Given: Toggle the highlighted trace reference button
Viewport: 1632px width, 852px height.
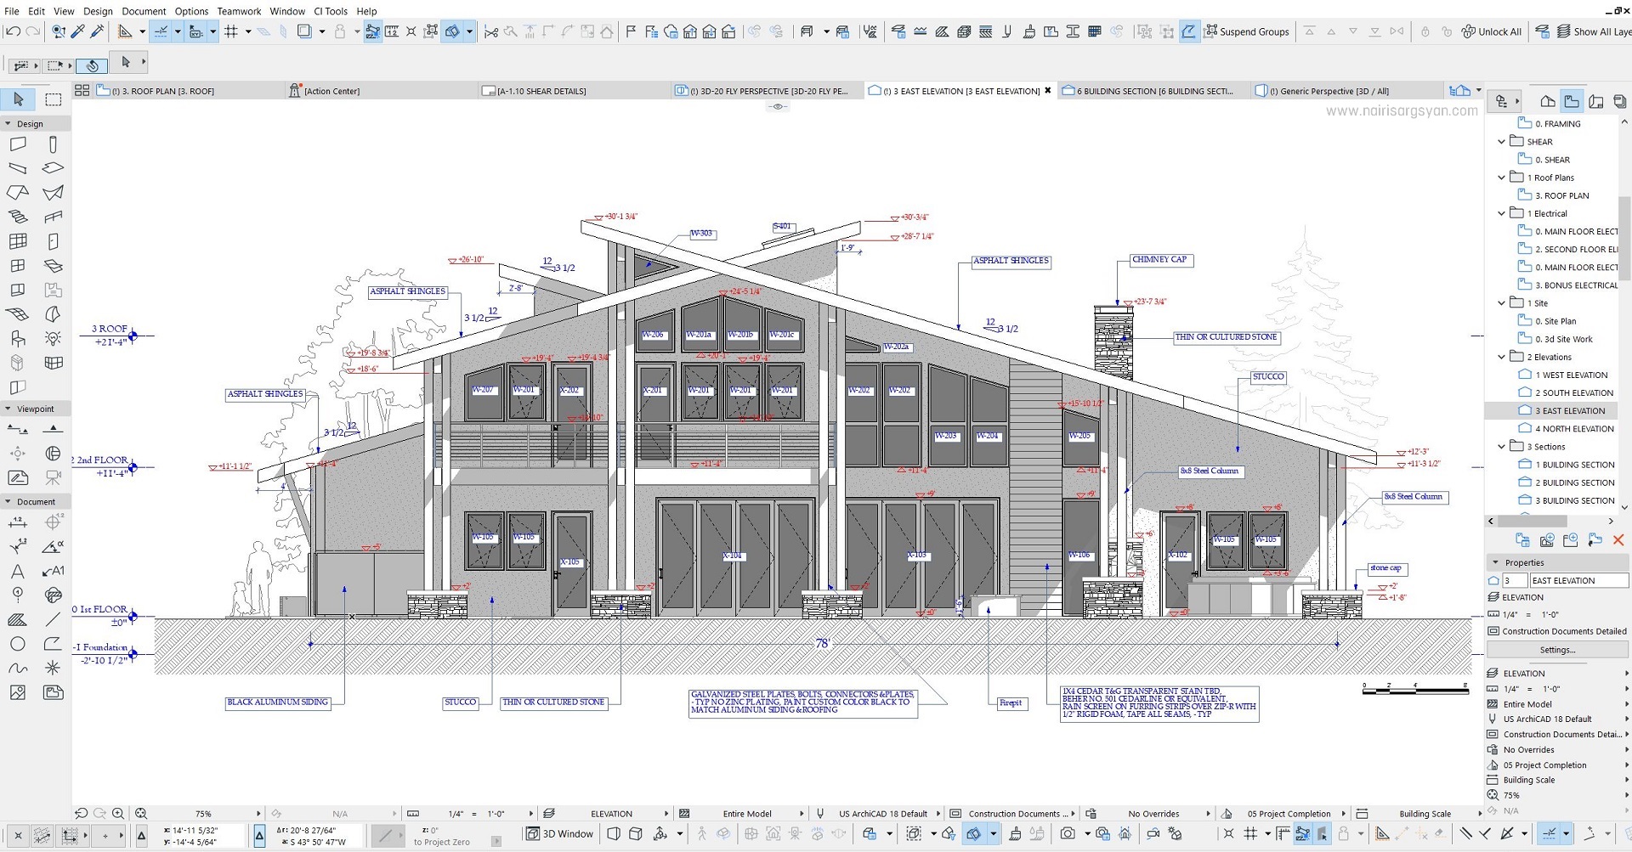Looking at the screenshot, I should tap(452, 31).
